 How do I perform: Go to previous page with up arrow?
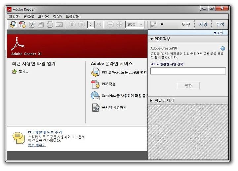click(72, 24)
